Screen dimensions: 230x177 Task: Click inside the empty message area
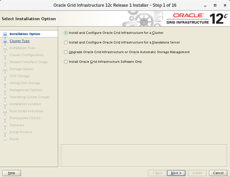144,156
